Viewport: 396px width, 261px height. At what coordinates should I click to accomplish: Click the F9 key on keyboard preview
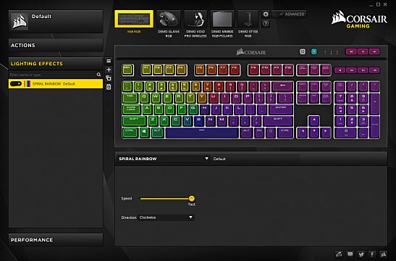point(253,70)
